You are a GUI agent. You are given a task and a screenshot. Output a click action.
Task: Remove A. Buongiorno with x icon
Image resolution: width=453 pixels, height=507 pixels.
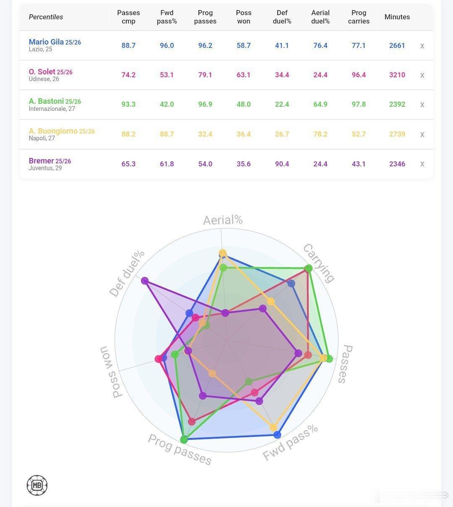[422, 134]
